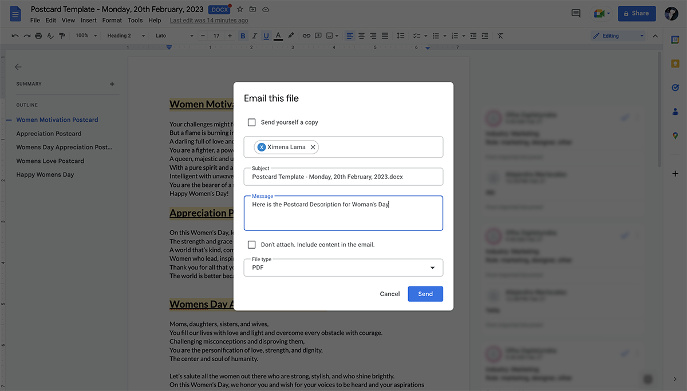Image resolution: width=687 pixels, height=391 pixels.
Task: Click the Underline formatting icon
Action: click(266, 35)
